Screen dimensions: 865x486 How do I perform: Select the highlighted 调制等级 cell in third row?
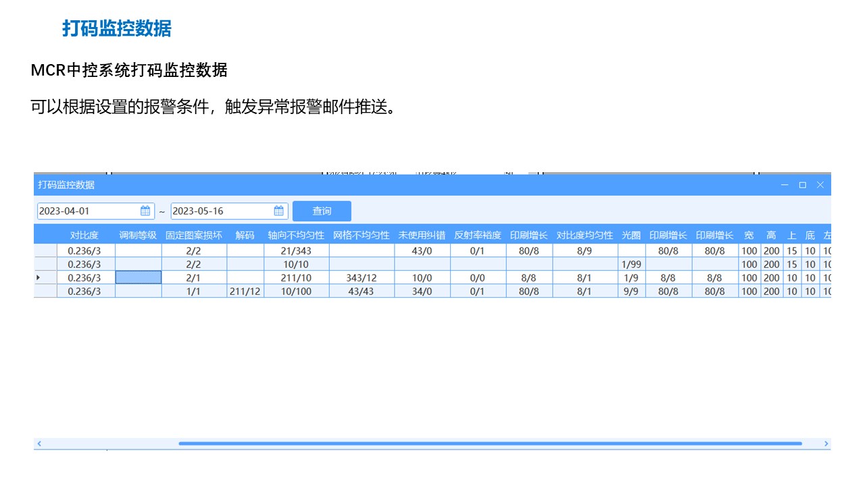[138, 277]
